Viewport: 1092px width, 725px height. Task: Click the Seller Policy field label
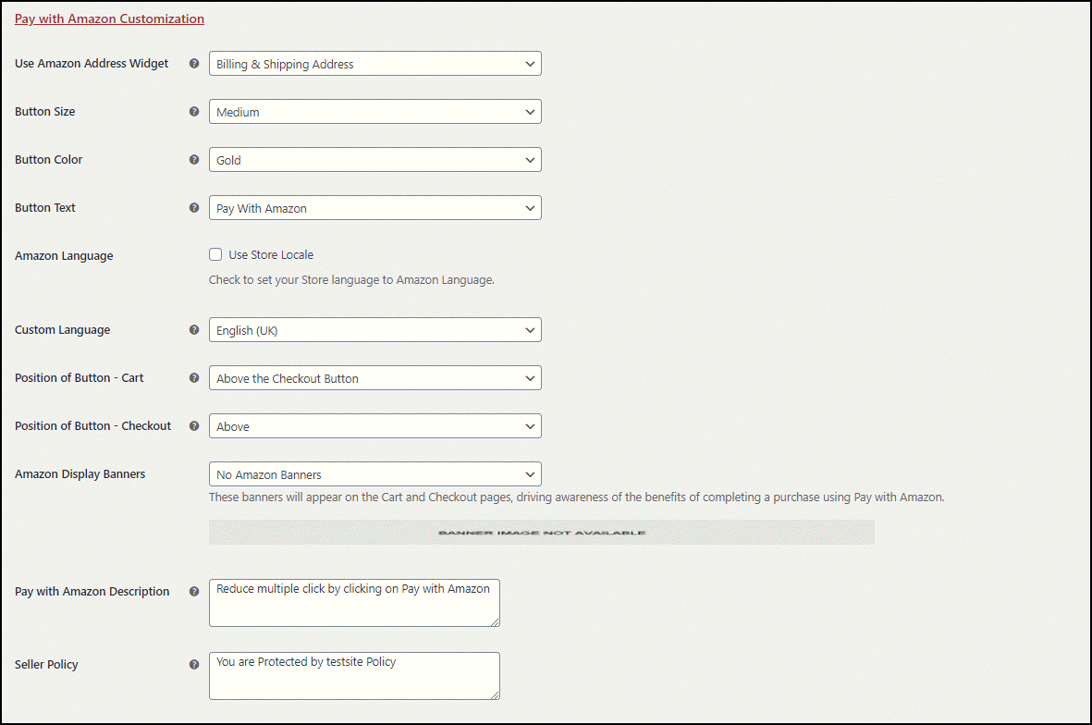[x=46, y=664]
